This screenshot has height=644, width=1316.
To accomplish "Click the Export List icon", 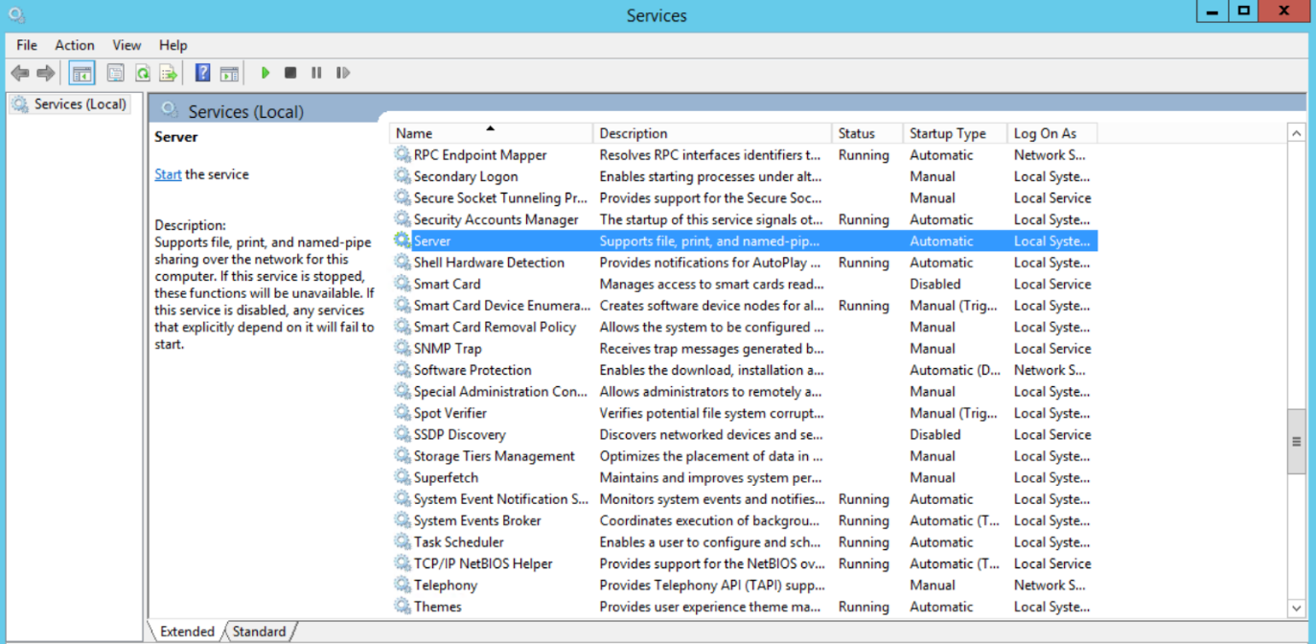I will [x=168, y=72].
